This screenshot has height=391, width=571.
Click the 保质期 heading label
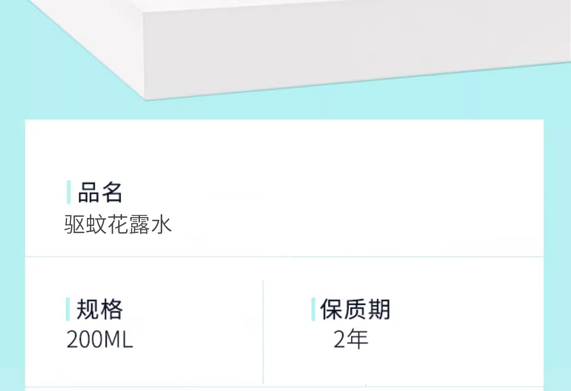pyautogui.click(x=355, y=309)
